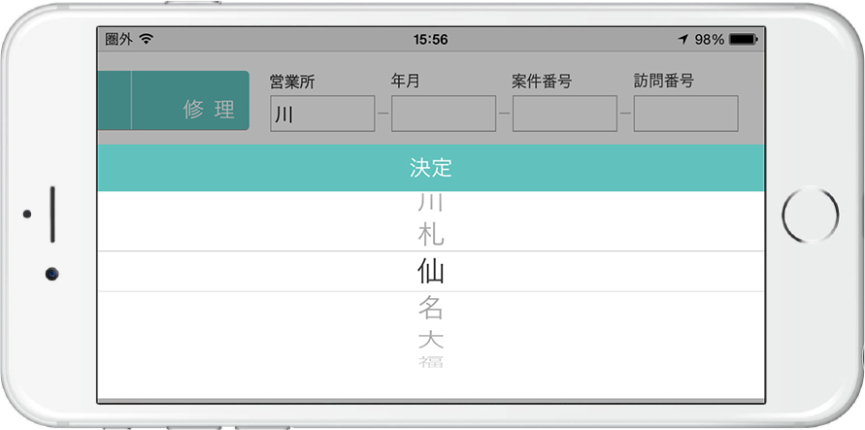Tap the iPhone home button

pyautogui.click(x=810, y=215)
